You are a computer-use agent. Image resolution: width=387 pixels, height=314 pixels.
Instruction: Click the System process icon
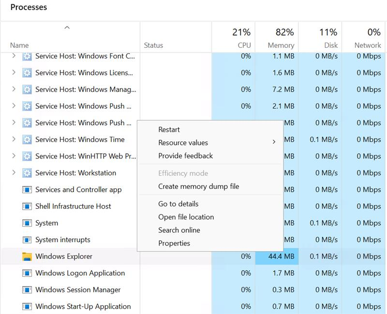pos(27,223)
